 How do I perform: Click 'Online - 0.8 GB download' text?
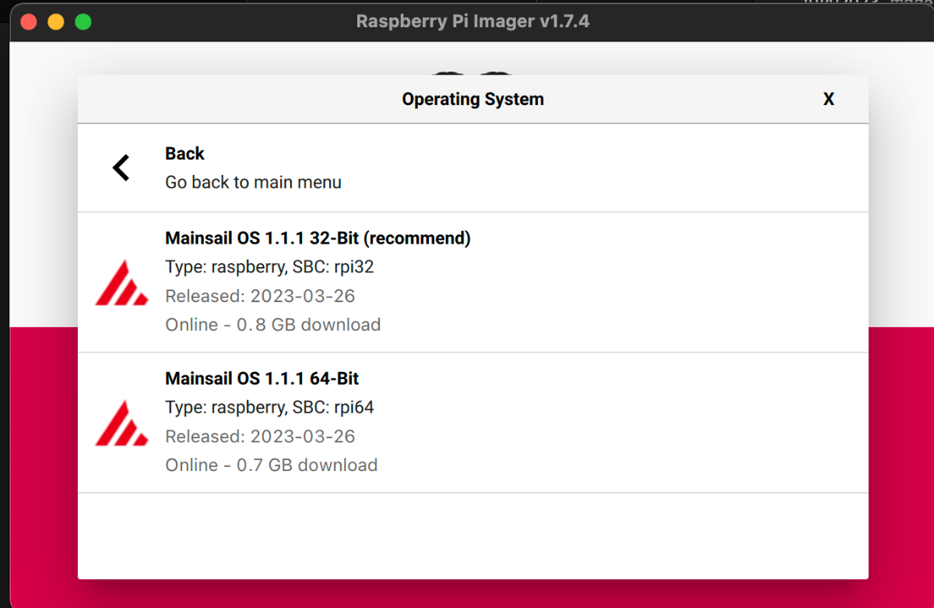pyautogui.click(x=272, y=325)
